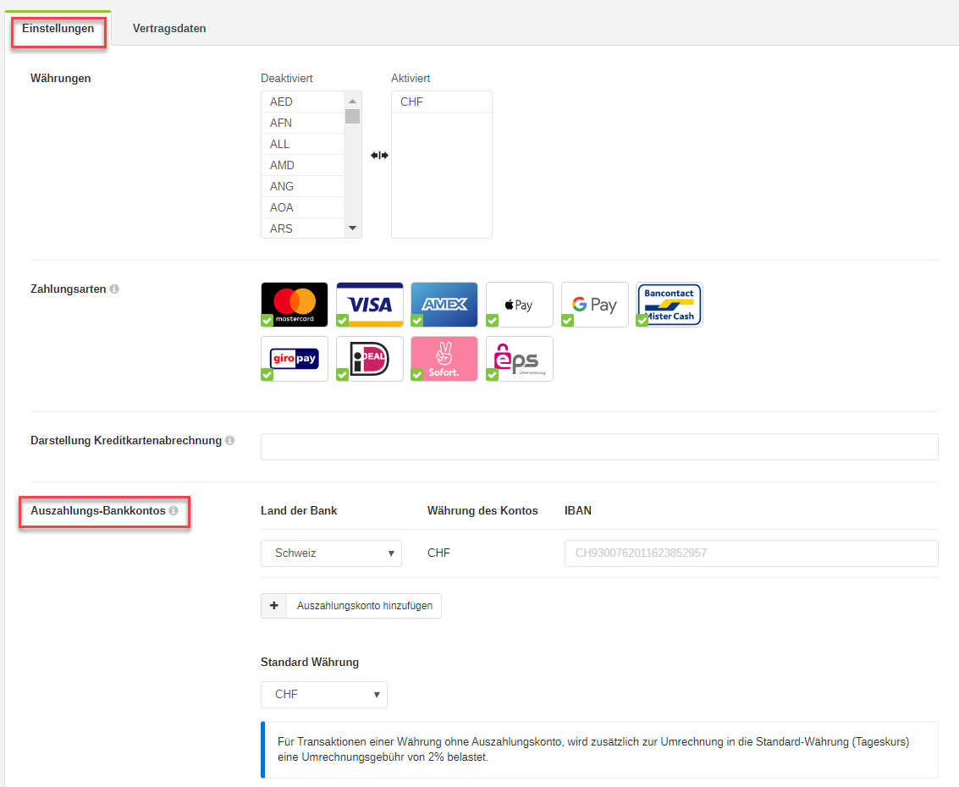The width and height of the screenshot is (959, 787).
Task: Select CHF in the activated currencies list
Action: coord(442,102)
